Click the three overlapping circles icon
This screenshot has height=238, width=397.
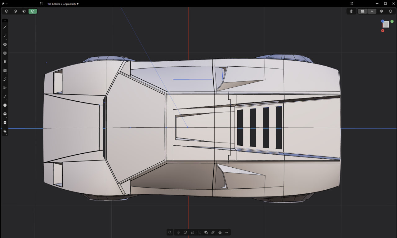[220, 232]
